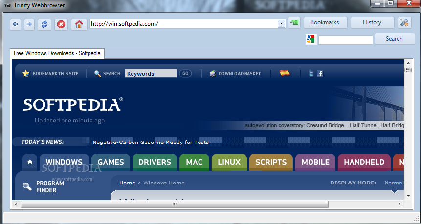Click the TODAY'S NEWS label
This screenshot has height=224, width=421.
click(43, 142)
